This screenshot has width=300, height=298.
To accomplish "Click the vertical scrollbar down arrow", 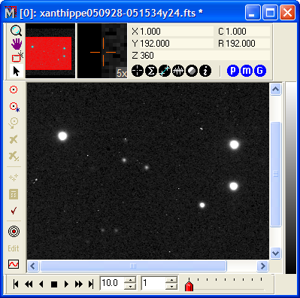I will (275, 253).
